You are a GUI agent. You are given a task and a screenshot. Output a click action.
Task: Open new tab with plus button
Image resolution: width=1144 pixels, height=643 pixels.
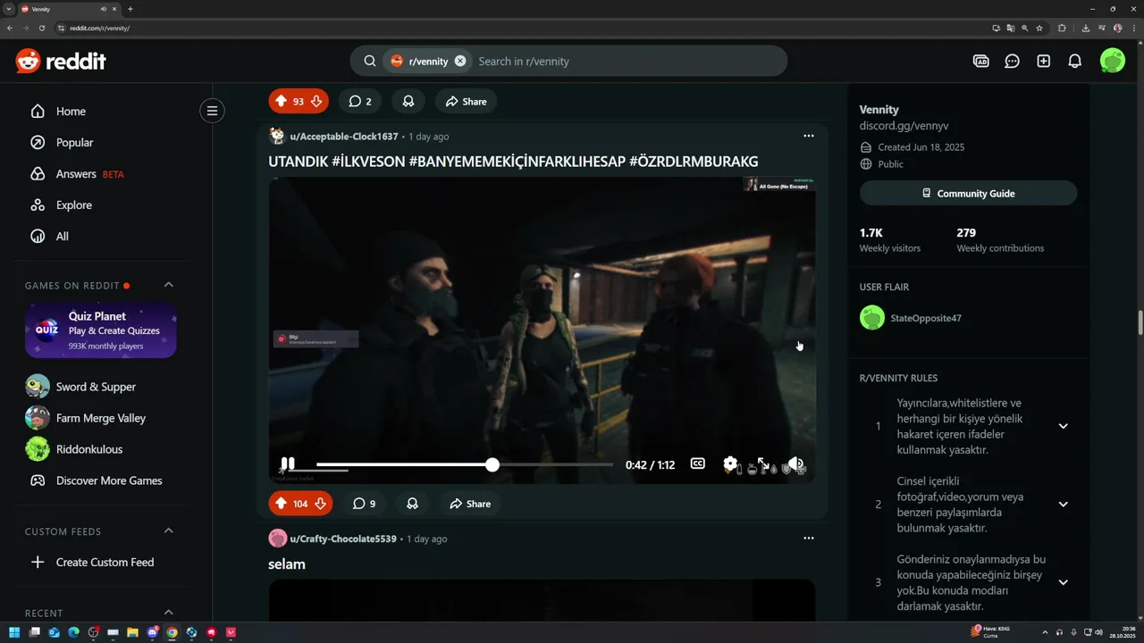pos(130,9)
